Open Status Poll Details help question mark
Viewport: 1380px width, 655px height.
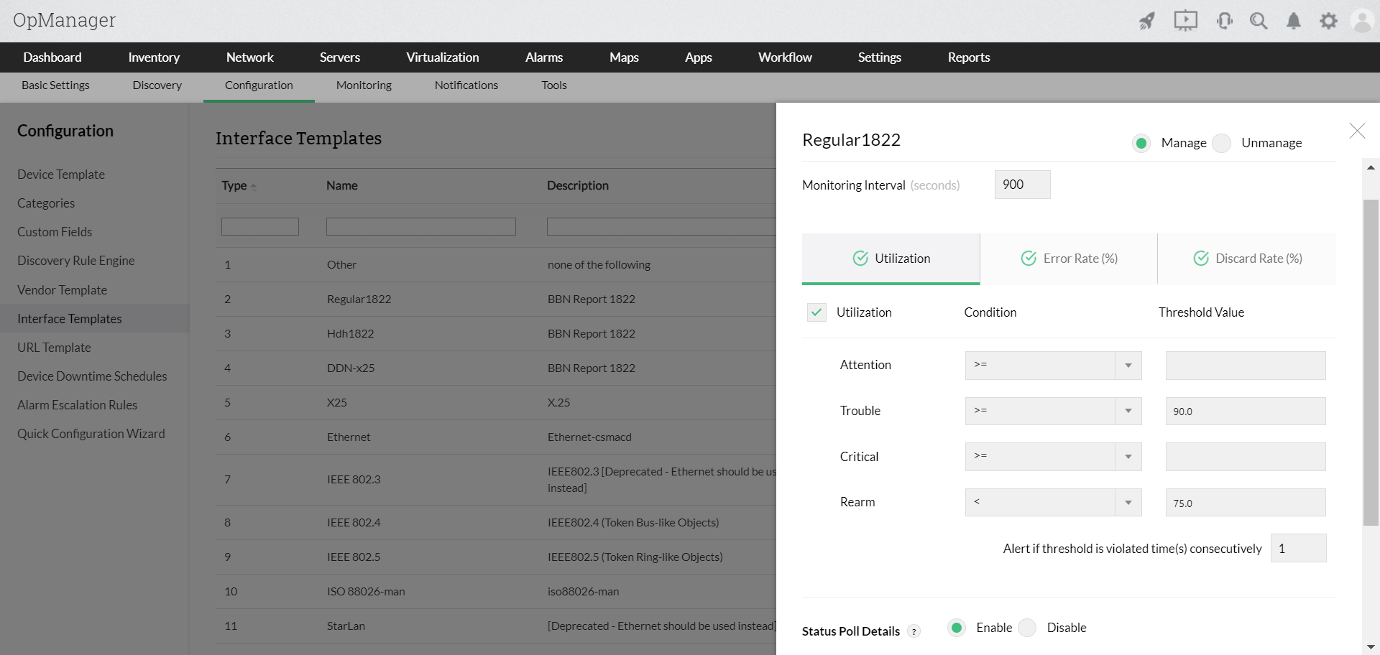tap(914, 631)
